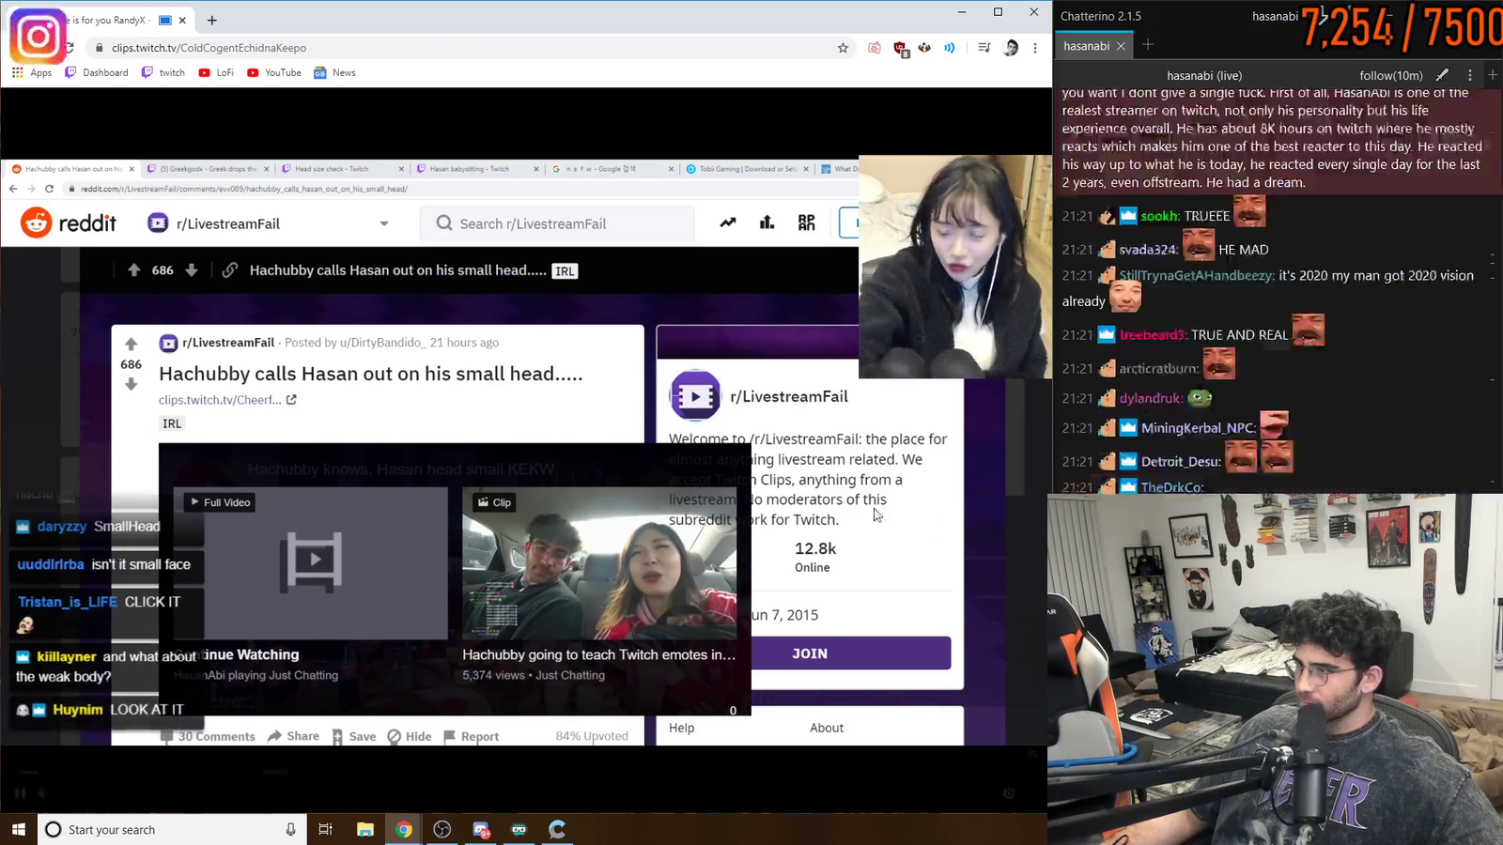Open the YouTube bookmark
1503x845 pixels.
tap(274, 72)
